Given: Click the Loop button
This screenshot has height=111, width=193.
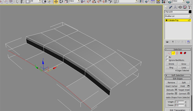Looking at the screenshot, I should click(184, 68).
